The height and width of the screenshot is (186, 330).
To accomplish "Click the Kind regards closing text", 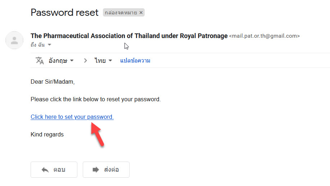I will point(47,135).
